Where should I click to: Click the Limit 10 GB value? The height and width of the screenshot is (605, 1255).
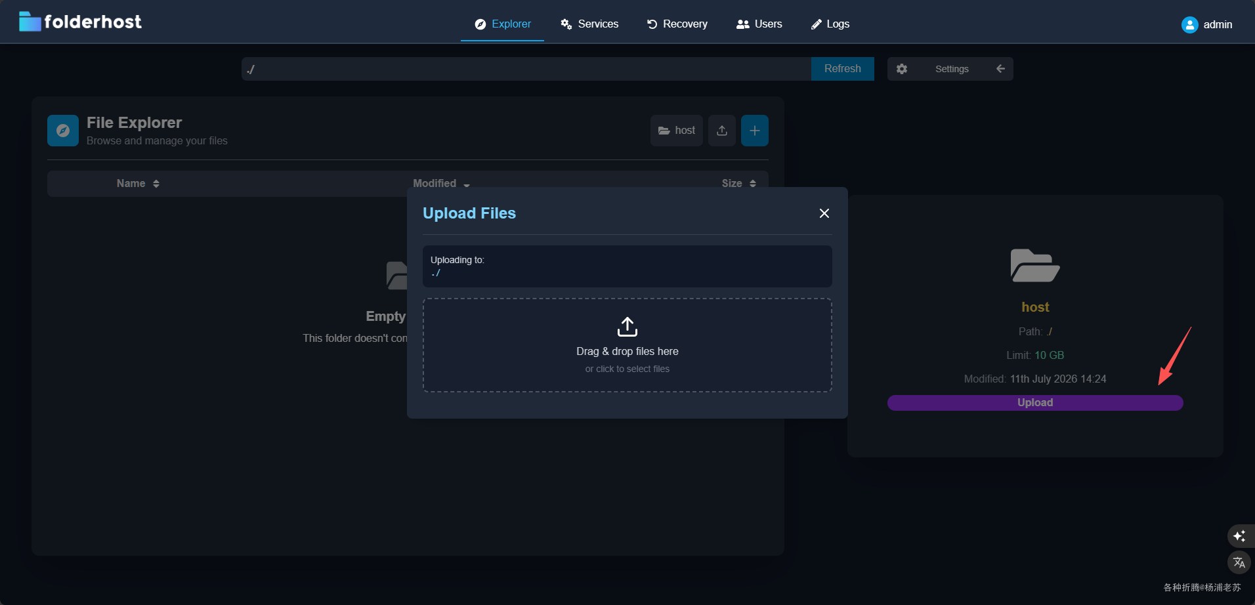tap(1049, 355)
